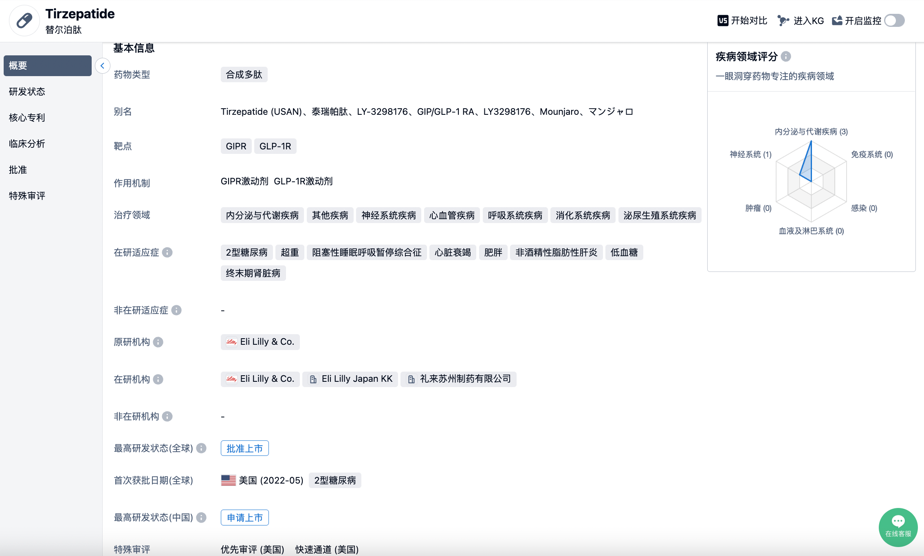Click the 申请上市 China status badge
This screenshot has height=556, width=924.
[x=245, y=517]
